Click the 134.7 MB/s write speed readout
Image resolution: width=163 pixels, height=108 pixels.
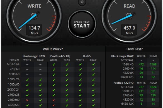(34, 30)
